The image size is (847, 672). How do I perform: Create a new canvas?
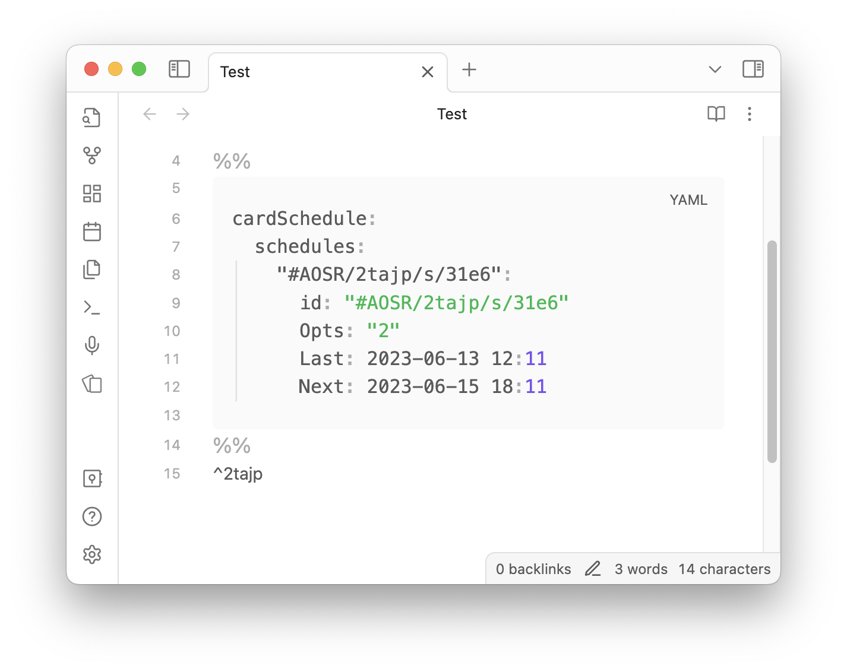[91, 194]
